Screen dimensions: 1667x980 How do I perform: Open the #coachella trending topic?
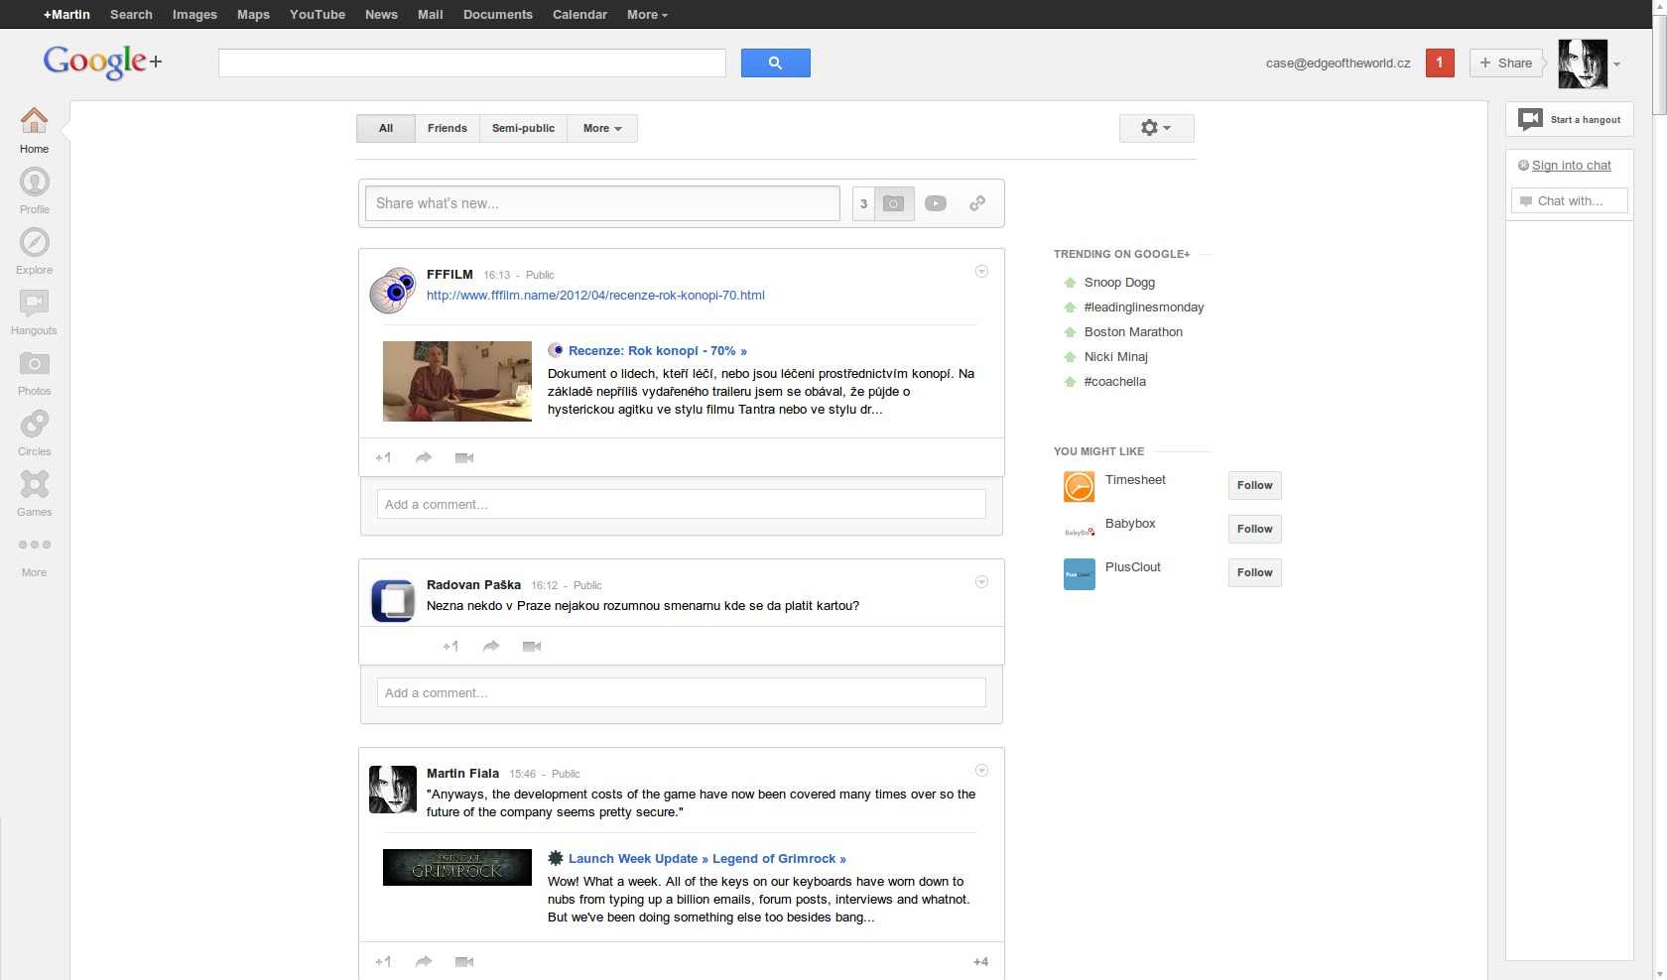click(x=1114, y=381)
